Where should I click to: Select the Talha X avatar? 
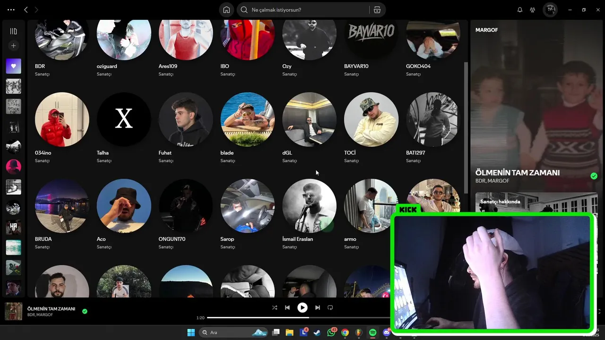(124, 119)
